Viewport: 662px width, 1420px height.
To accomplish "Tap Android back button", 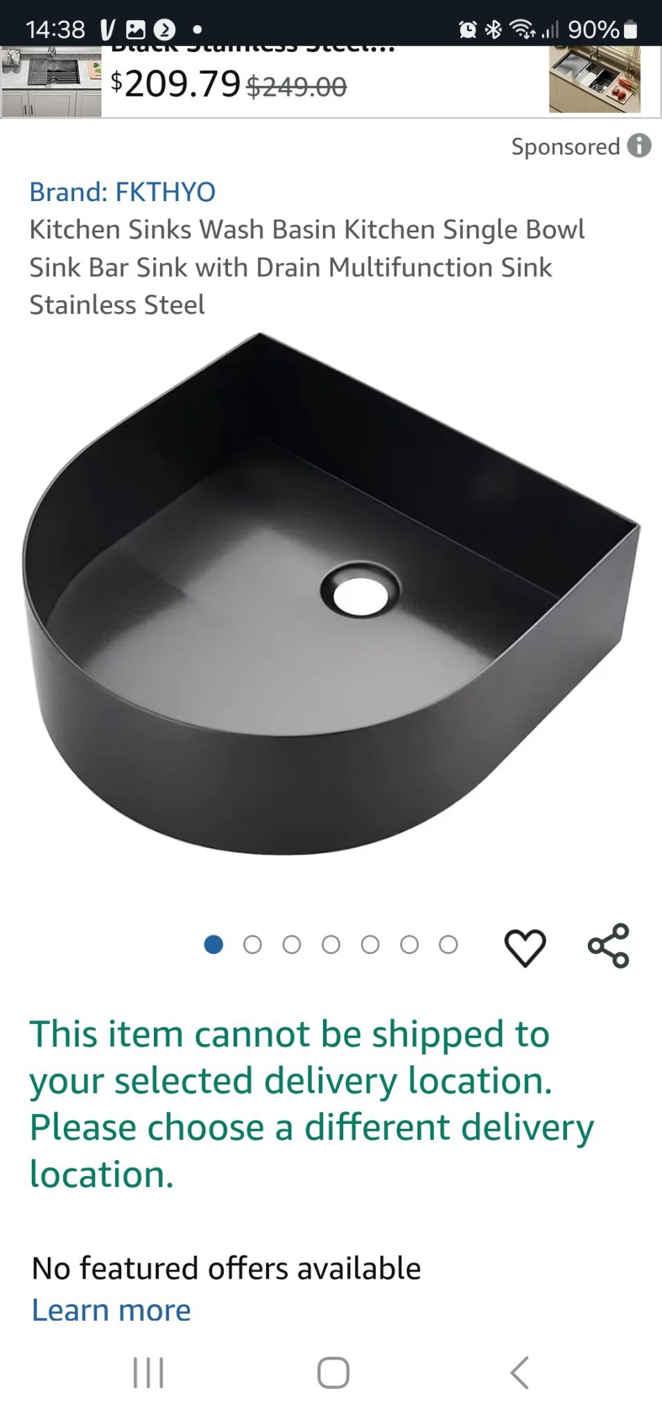I will tap(519, 1372).
